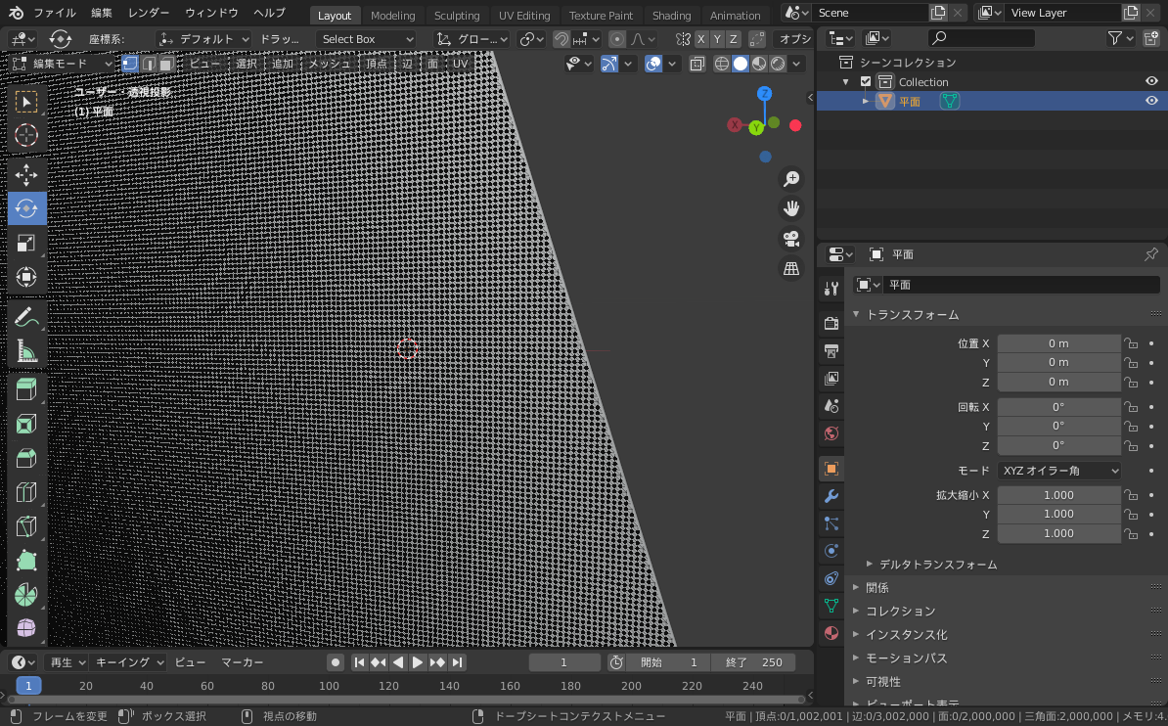1168x726 pixels.
Task: Select the Measure tool
Action: 26,351
